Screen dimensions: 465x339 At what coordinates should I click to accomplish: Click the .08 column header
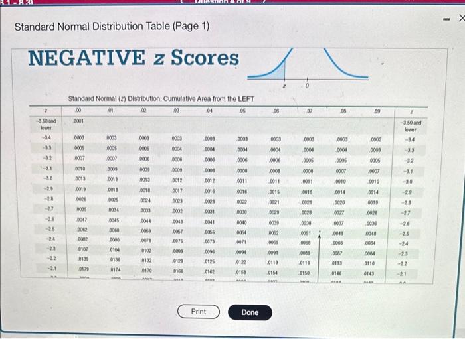[x=343, y=112]
